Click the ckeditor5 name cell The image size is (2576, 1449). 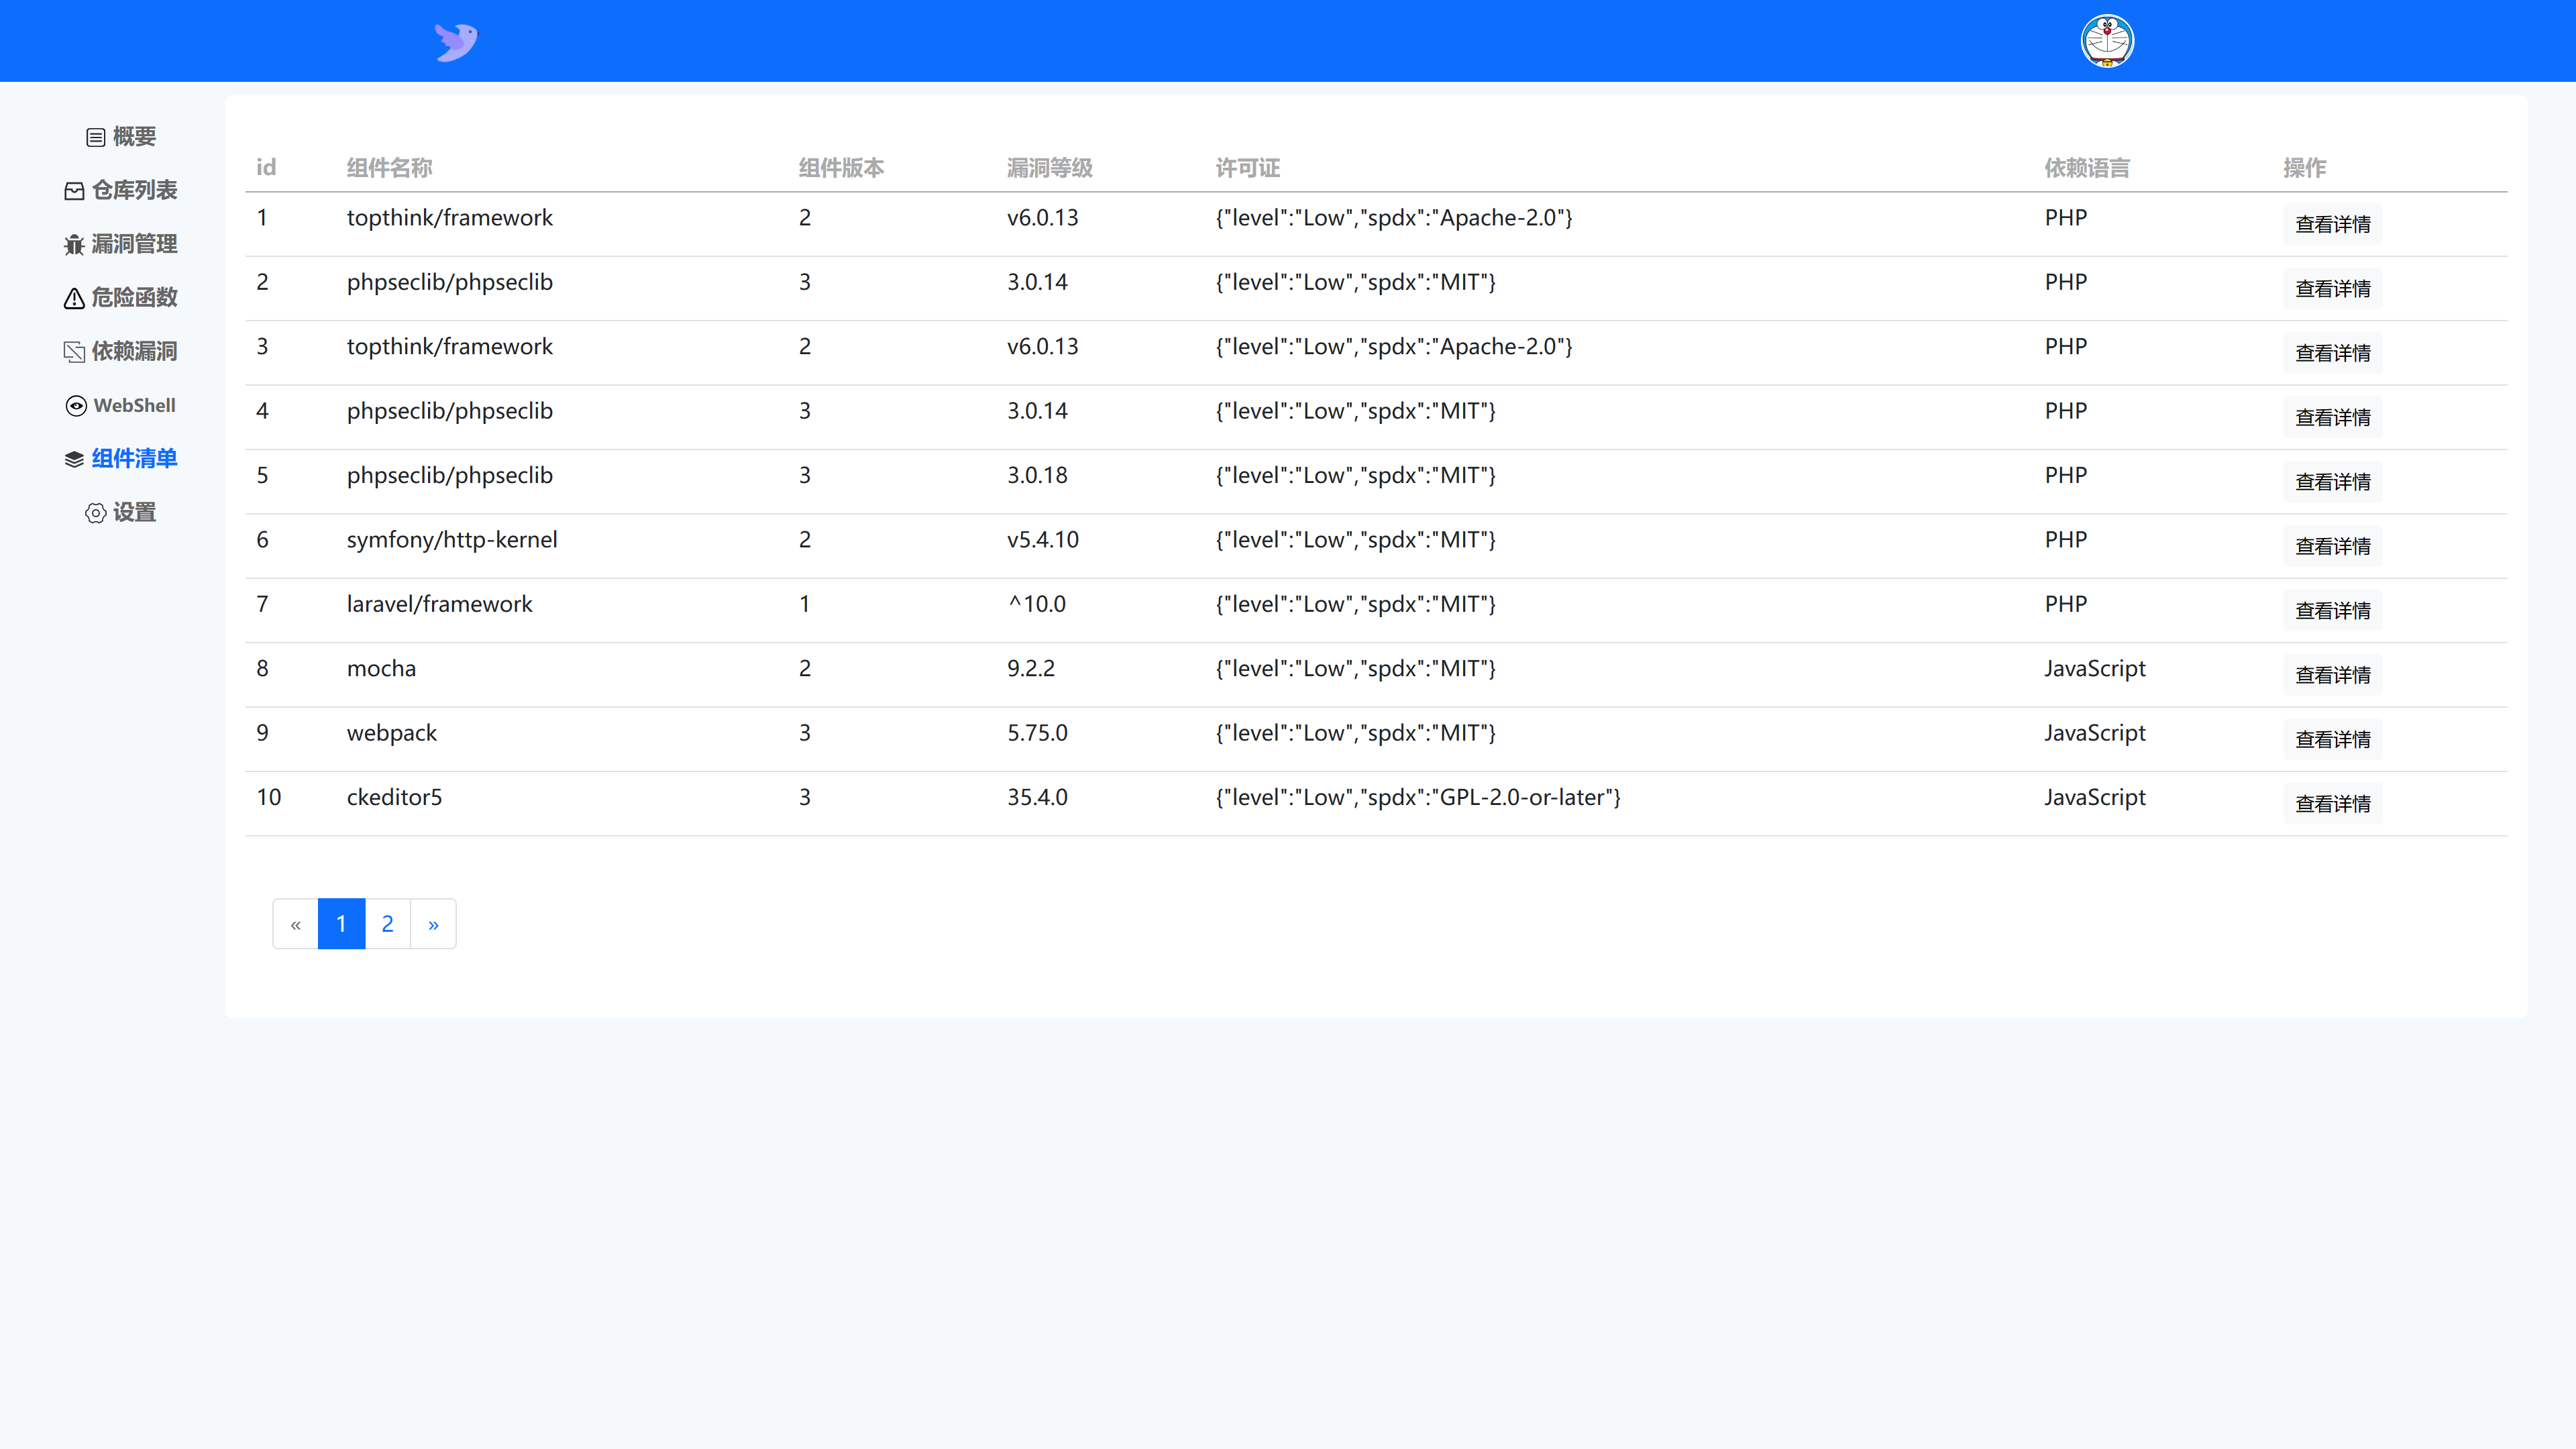pyautogui.click(x=394, y=797)
